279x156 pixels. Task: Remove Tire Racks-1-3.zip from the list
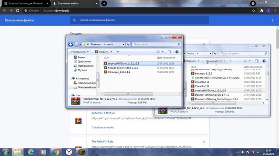(x=204, y=142)
